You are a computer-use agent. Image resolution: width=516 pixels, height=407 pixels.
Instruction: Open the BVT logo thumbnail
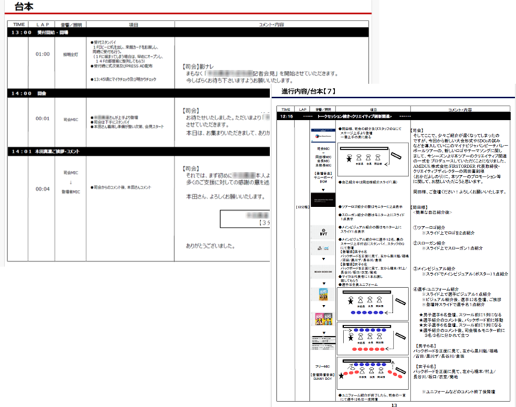coord(323,233)
